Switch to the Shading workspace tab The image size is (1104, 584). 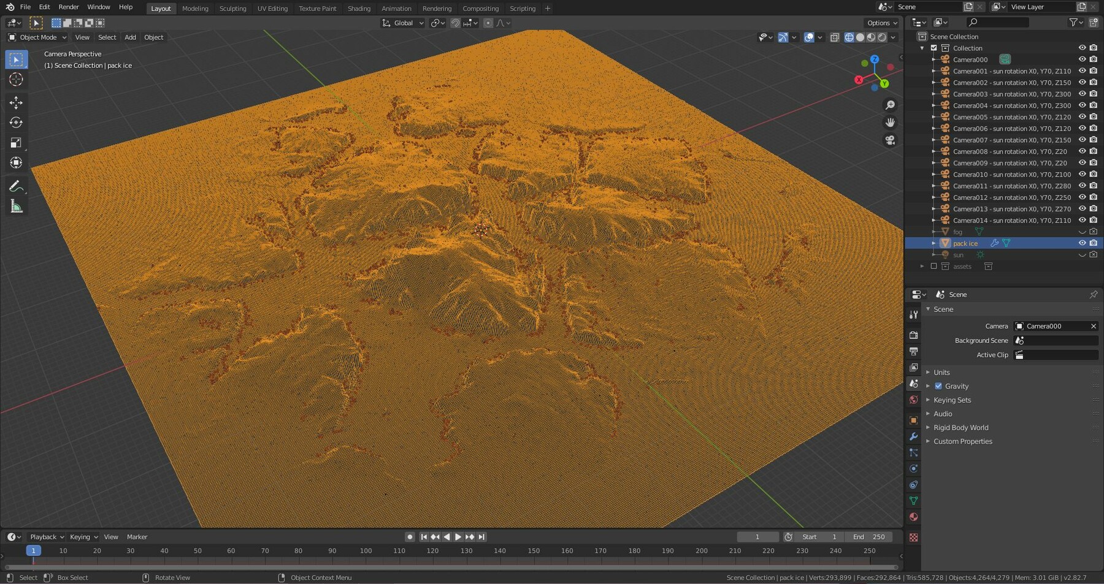tap(359, 8)
